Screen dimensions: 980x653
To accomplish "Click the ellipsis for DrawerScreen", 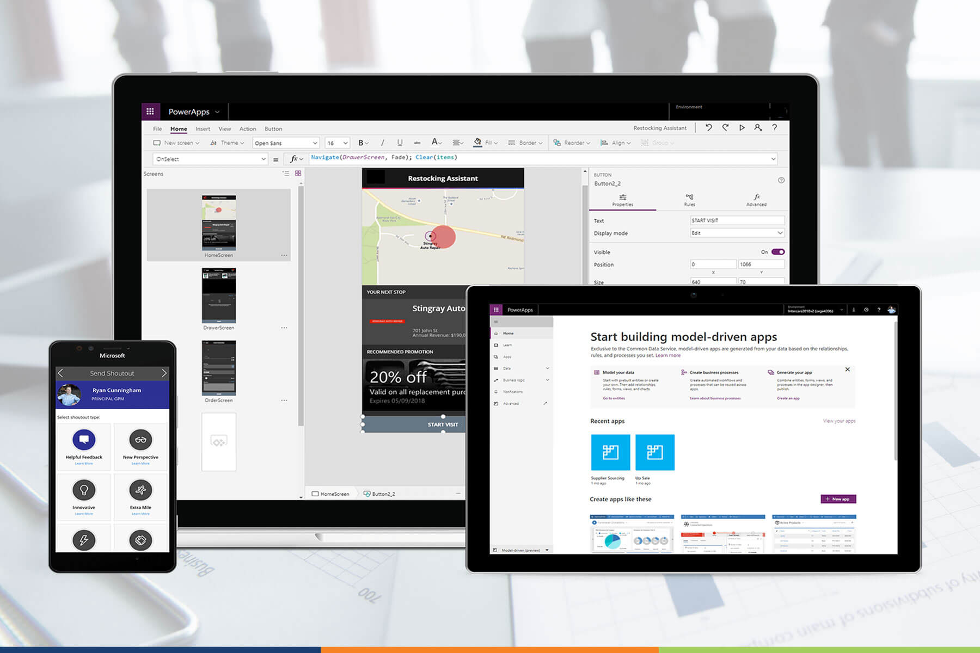I will click(284, 328).
